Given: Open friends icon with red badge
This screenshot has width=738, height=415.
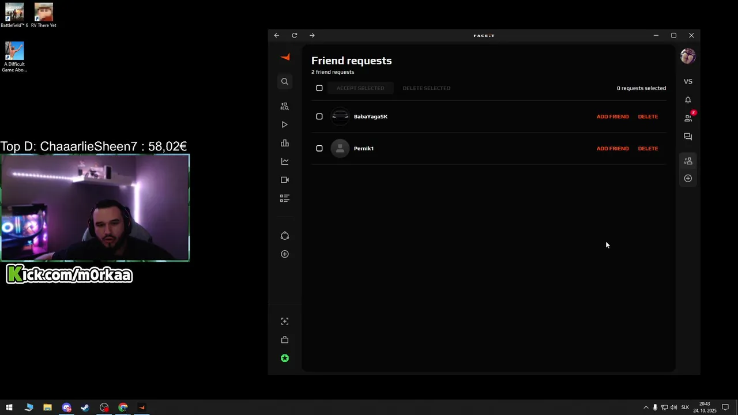Looking at the screenshot, I should [688, 118].
